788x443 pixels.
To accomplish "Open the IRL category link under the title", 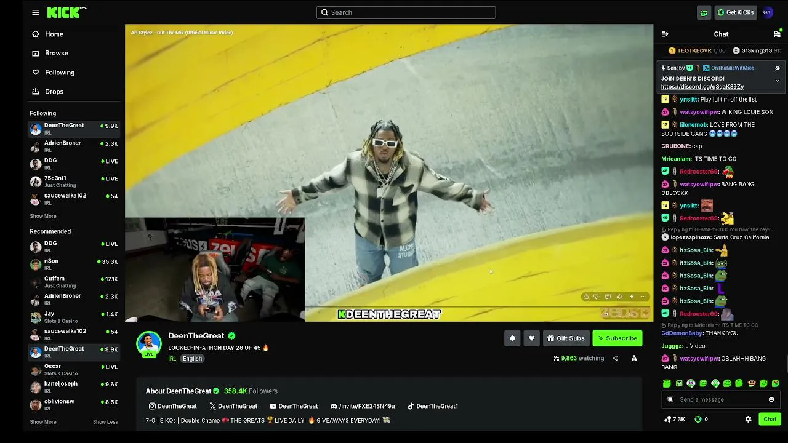I will click(x=172, y=359).
